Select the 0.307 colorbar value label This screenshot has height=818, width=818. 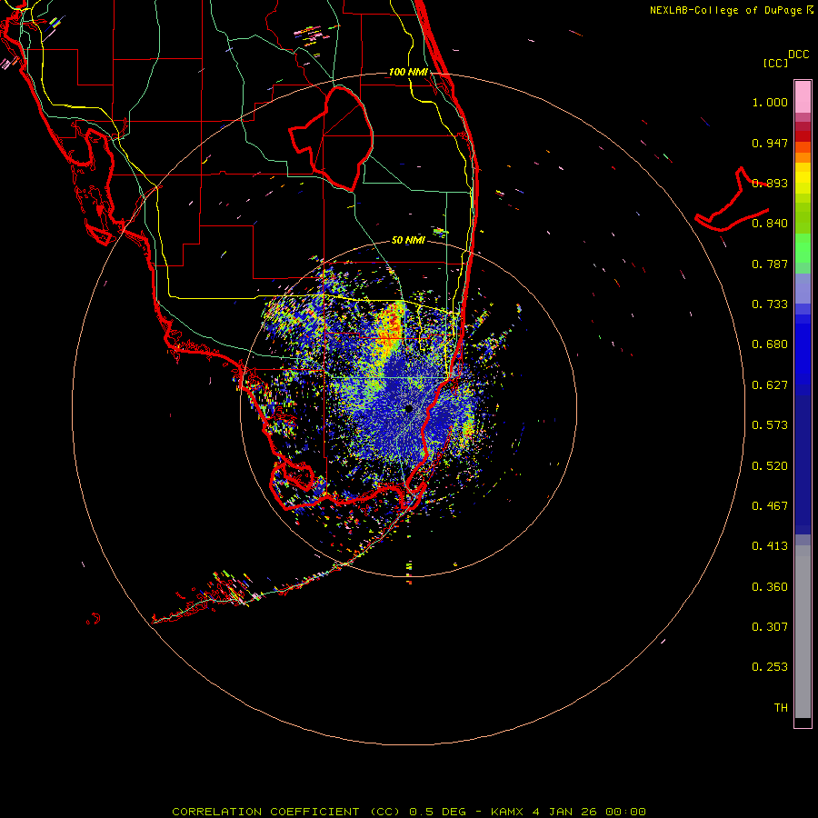pyautogui.click(x=770, y=627)
